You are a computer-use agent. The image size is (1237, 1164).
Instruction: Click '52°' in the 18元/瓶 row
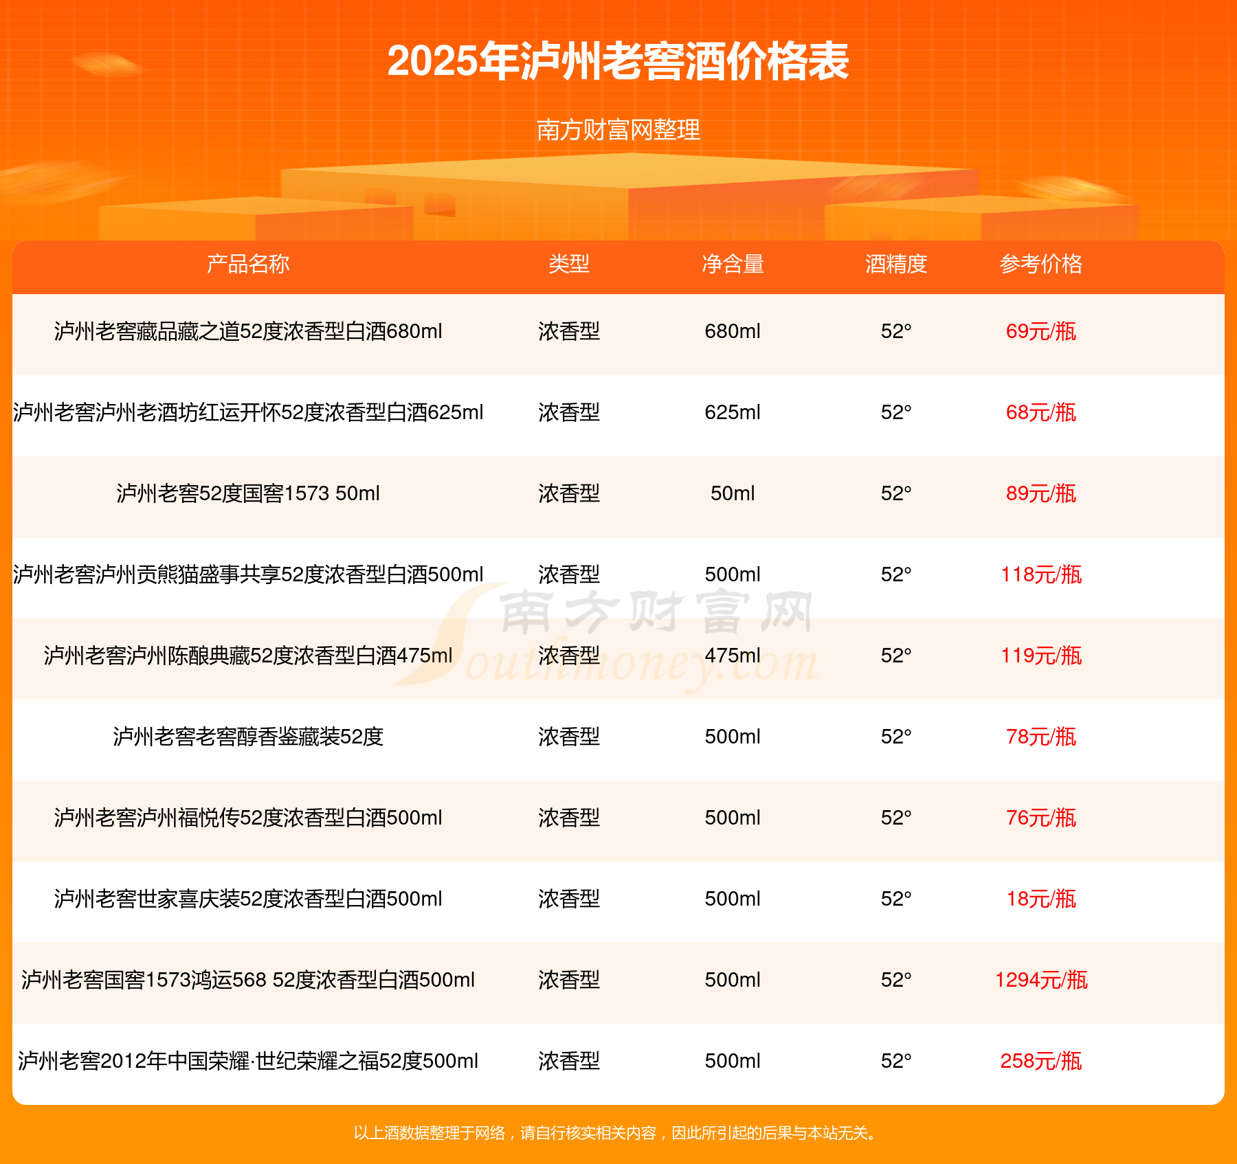(896, 899)
